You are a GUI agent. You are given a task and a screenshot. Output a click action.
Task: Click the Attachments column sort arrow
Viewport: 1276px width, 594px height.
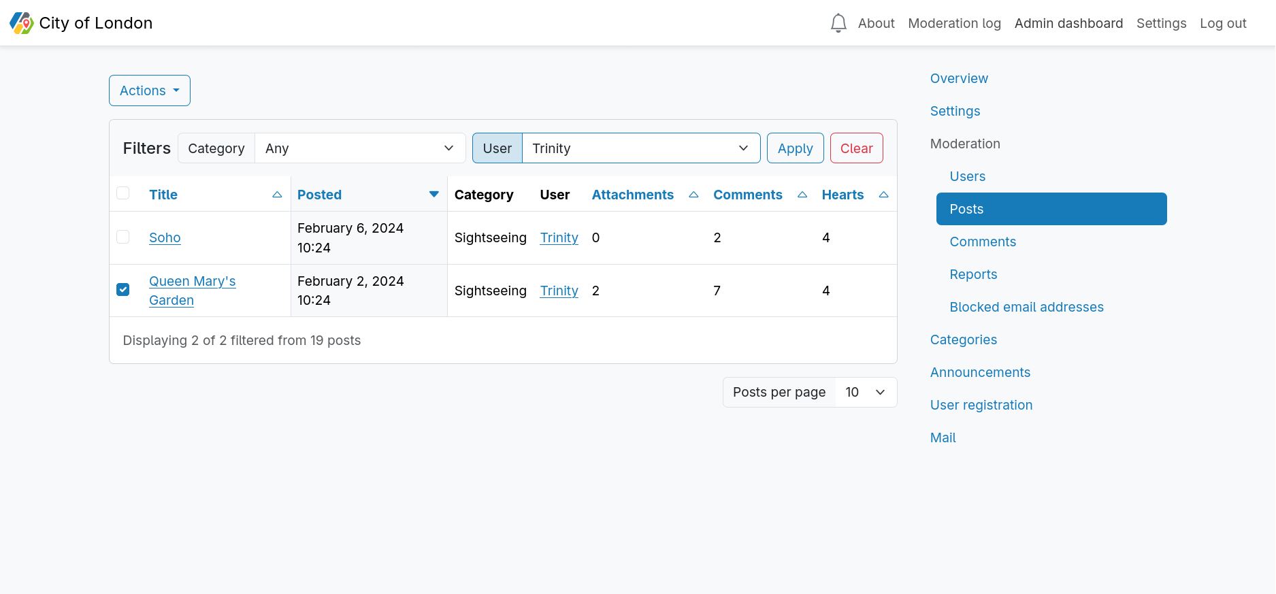point(693,195)
